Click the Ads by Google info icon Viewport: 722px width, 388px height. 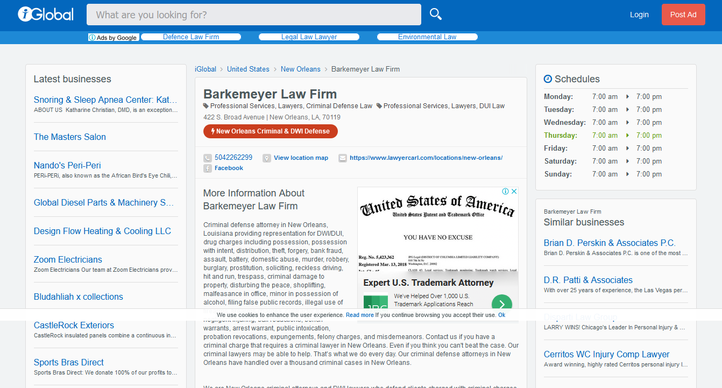tap(92, 38)
